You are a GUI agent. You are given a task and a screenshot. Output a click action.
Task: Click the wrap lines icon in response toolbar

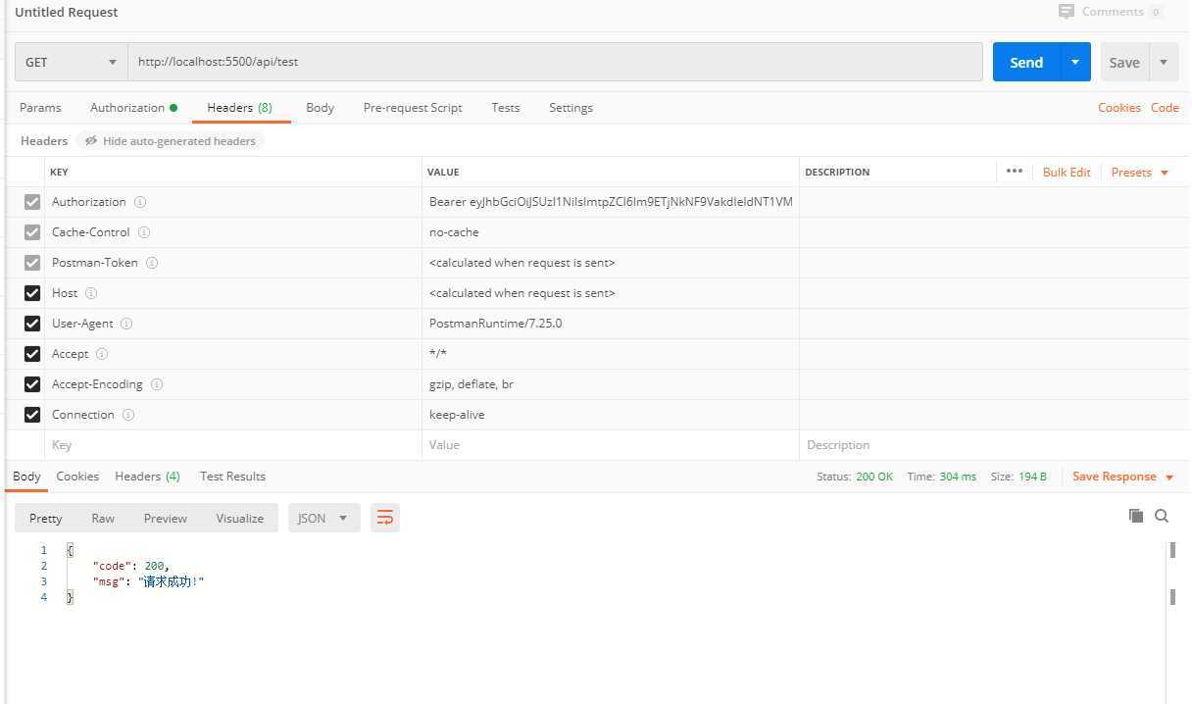point(385,518)
